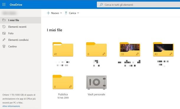This screenshot has width=180, height=109.
Task: Click the shared icon on the 33-item folder
Action: (x=137, y=54)
